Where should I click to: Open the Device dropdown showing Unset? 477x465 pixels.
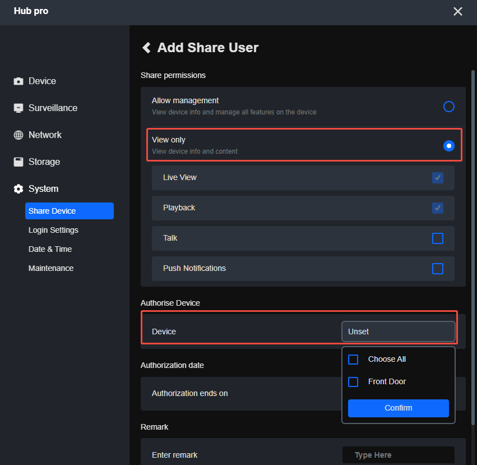pos(398,332)
